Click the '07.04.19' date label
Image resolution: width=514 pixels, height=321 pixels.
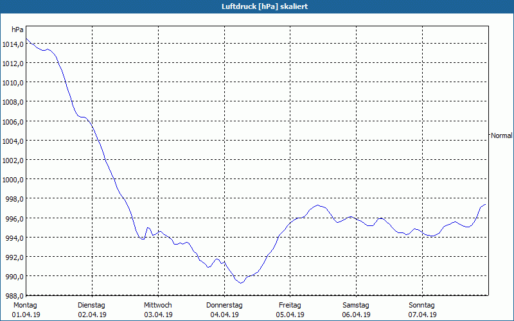coord(423,315)
